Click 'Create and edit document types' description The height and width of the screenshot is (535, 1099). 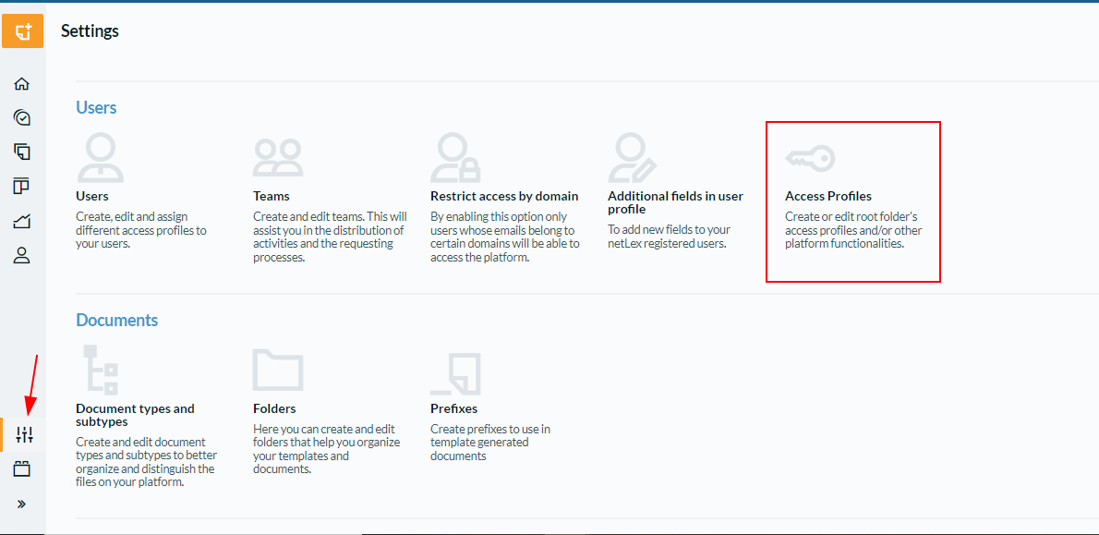[146, 462]
